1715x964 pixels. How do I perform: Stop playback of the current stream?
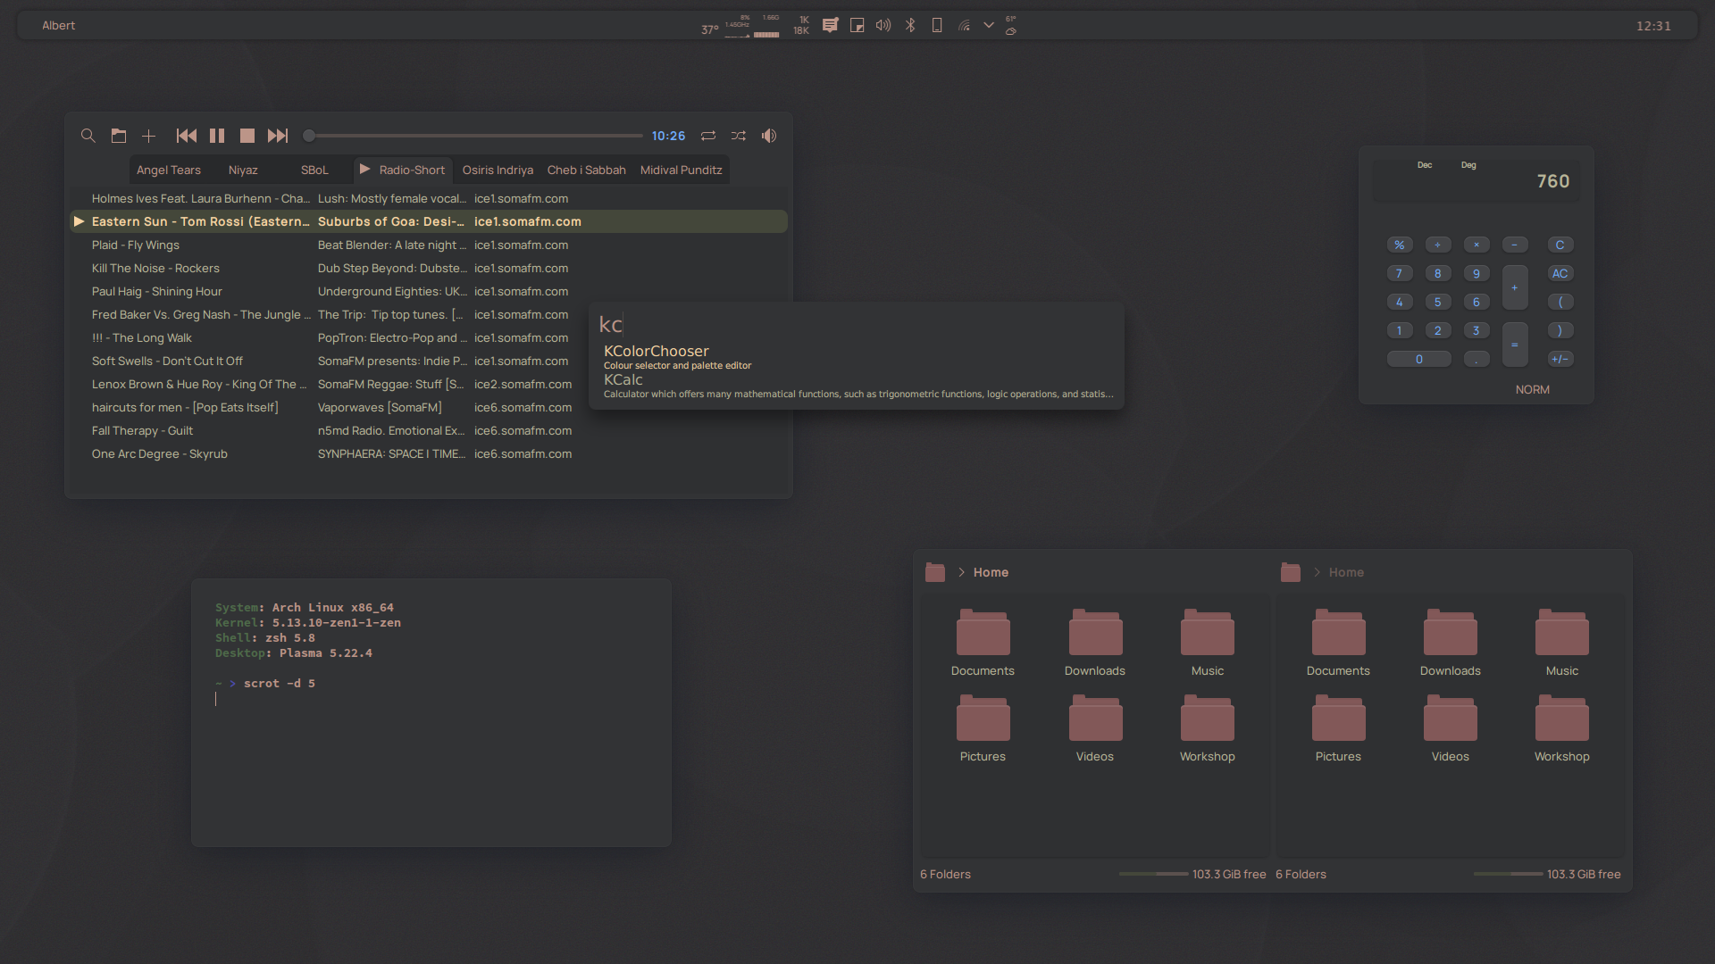point(247,136)
